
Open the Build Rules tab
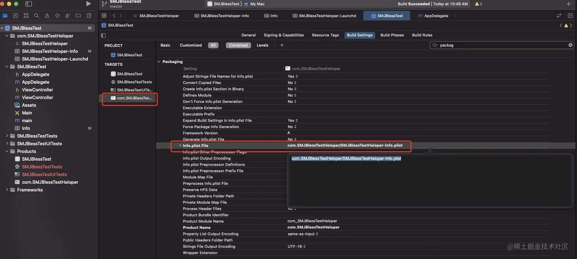click(x=422, y=35)
